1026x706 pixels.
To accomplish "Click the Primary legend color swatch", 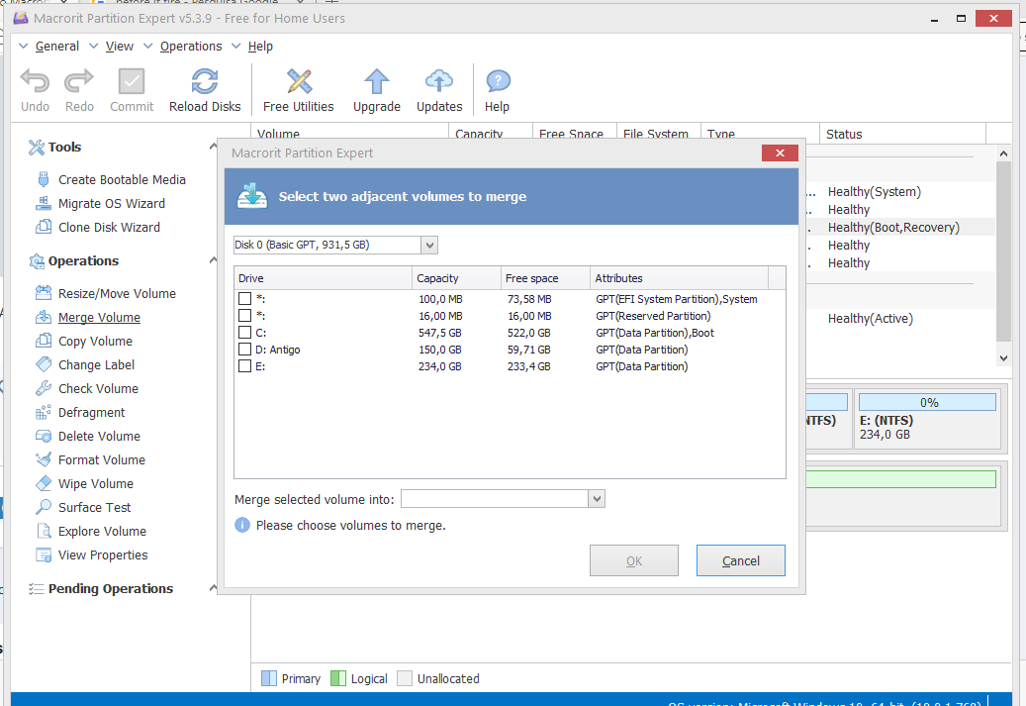I will 269,678.
